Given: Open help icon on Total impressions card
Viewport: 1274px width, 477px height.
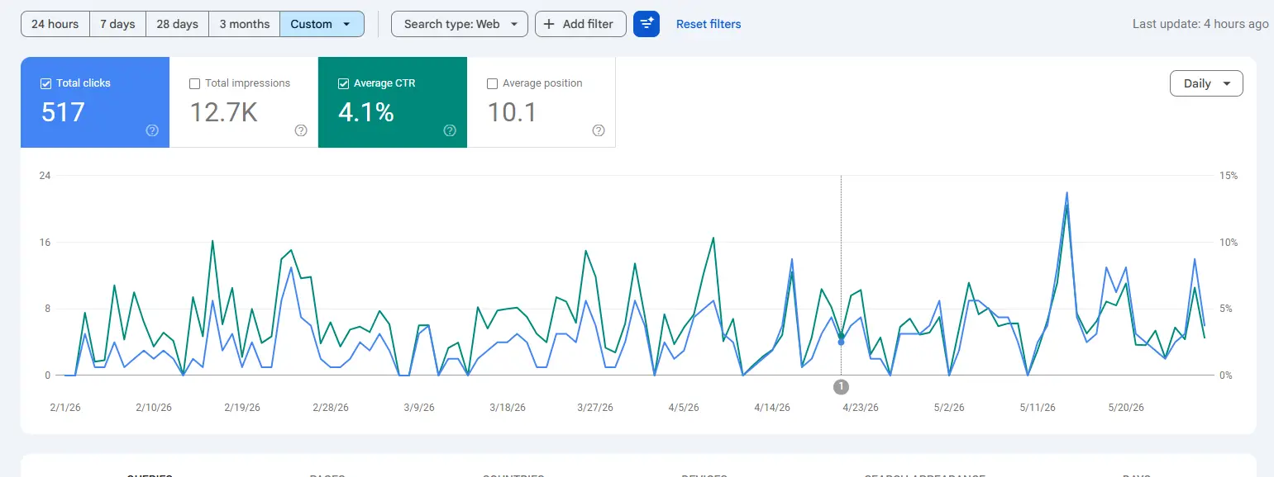Looking at the screenshot, I should tap(301, 130).
